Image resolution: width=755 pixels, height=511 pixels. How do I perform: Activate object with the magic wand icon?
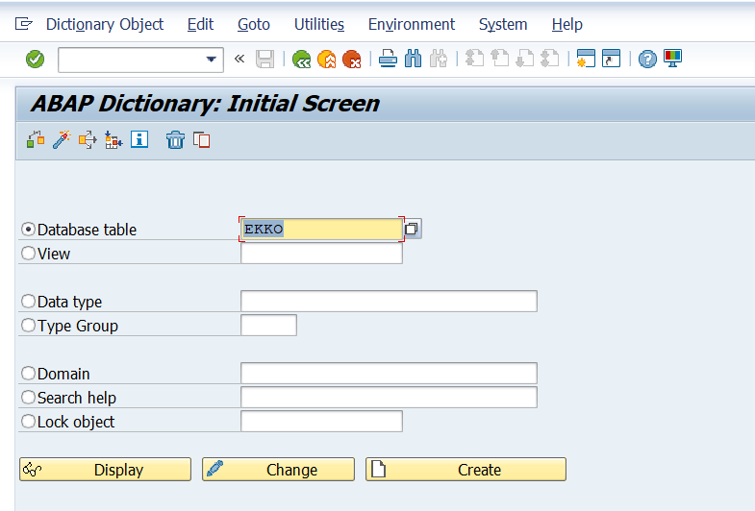(62, 140)
